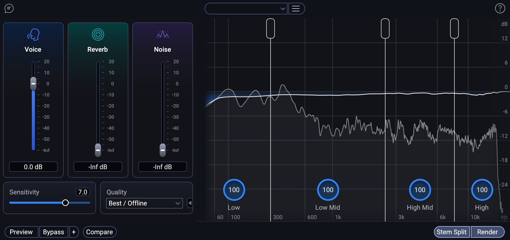This screenshot has width=510, height=240.
Task: Click the Sensitivity slider handle
Action: [65, 203]
